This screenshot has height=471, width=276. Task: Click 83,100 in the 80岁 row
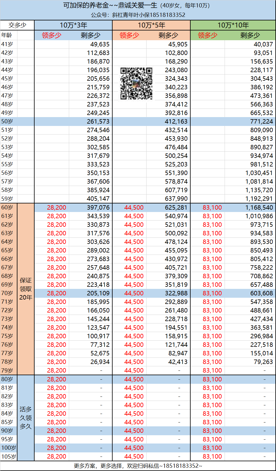(x=212, y=379)
